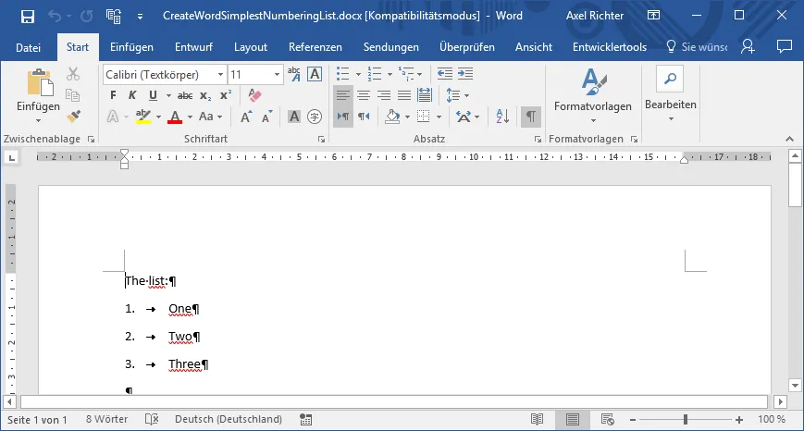Click the borders button

click(424, 117)
